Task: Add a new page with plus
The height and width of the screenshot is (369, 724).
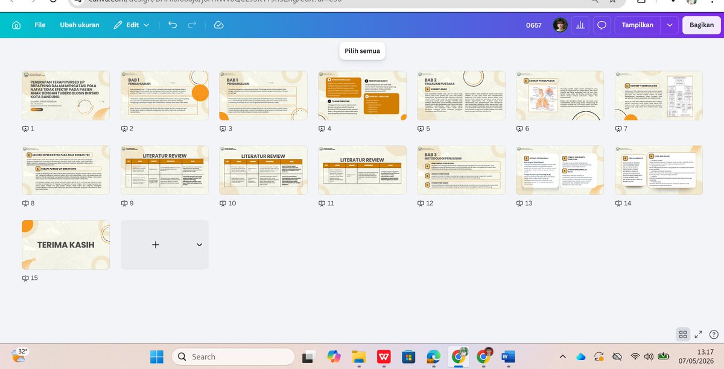Action: pyautogui.click(x=156, y=244)
